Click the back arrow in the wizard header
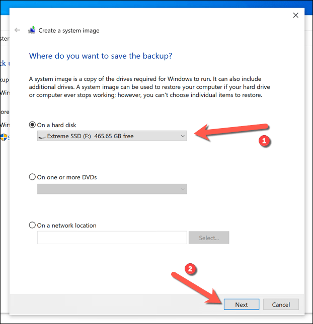Viewport: 313px width, 324px height. 18,30
